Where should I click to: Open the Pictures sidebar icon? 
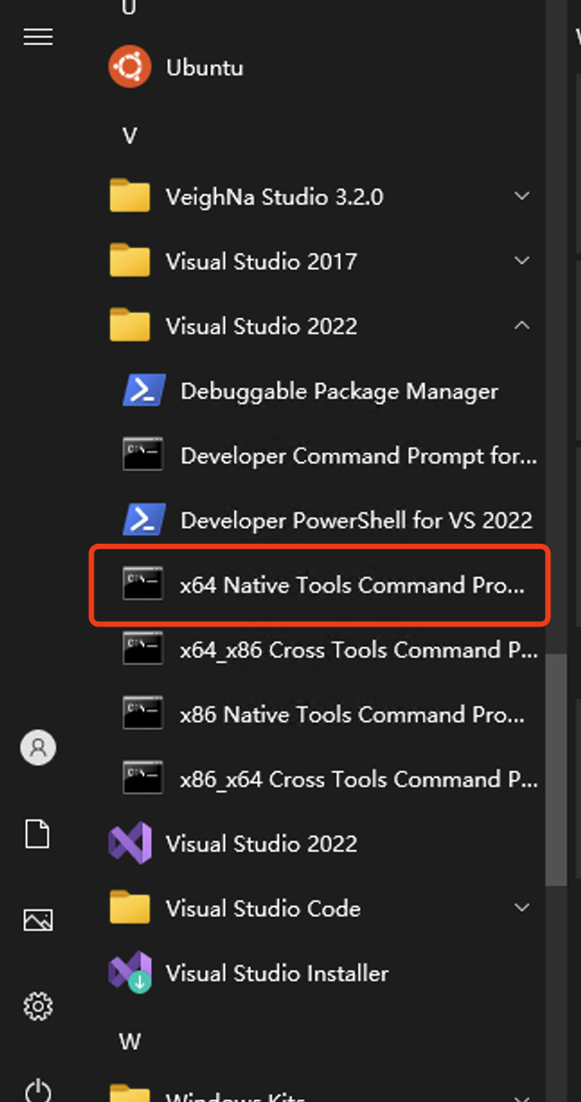point(38,920)
